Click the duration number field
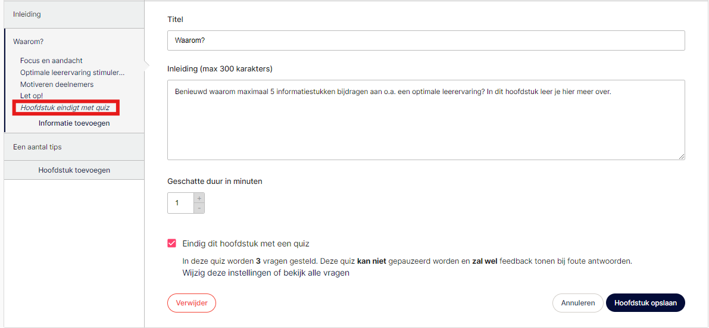Viewport: 709px width, 328px height. [x=180, y=203]
